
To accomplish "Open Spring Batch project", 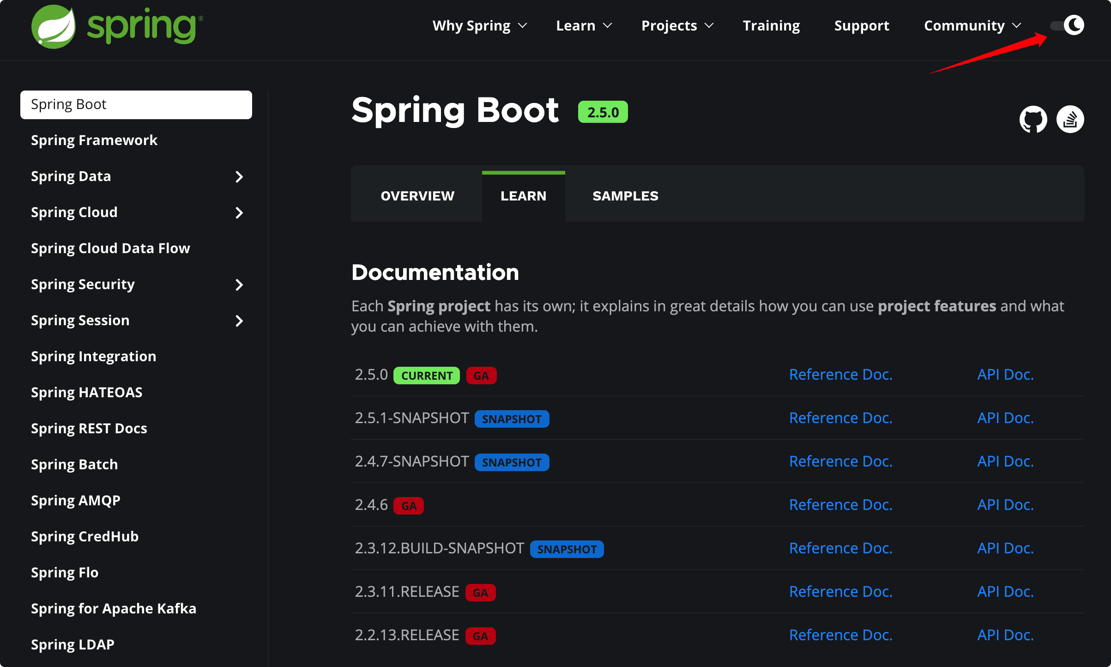I will (x=74, y=464).
